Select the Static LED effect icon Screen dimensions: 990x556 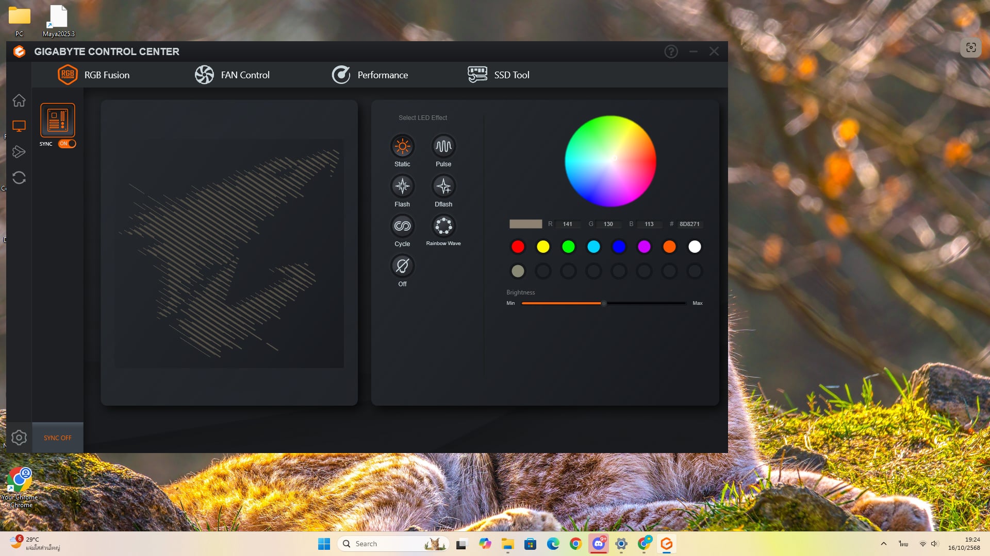tap(402, 146)
